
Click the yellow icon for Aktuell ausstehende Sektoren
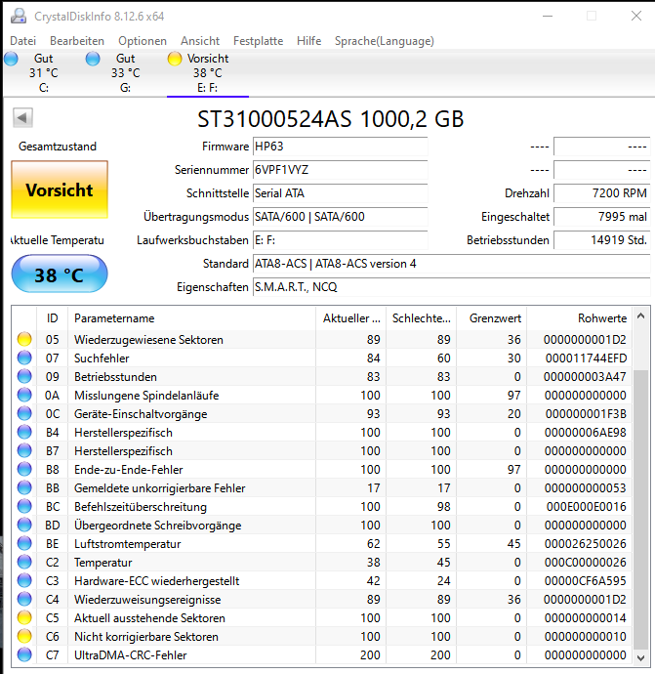(24, 617)
